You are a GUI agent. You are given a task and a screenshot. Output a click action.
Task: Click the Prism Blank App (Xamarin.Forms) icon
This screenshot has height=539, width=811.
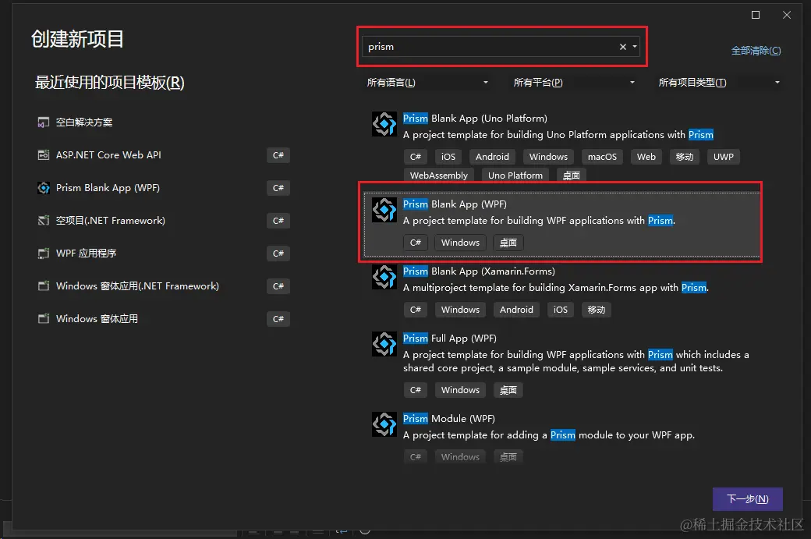coord(384,277)
